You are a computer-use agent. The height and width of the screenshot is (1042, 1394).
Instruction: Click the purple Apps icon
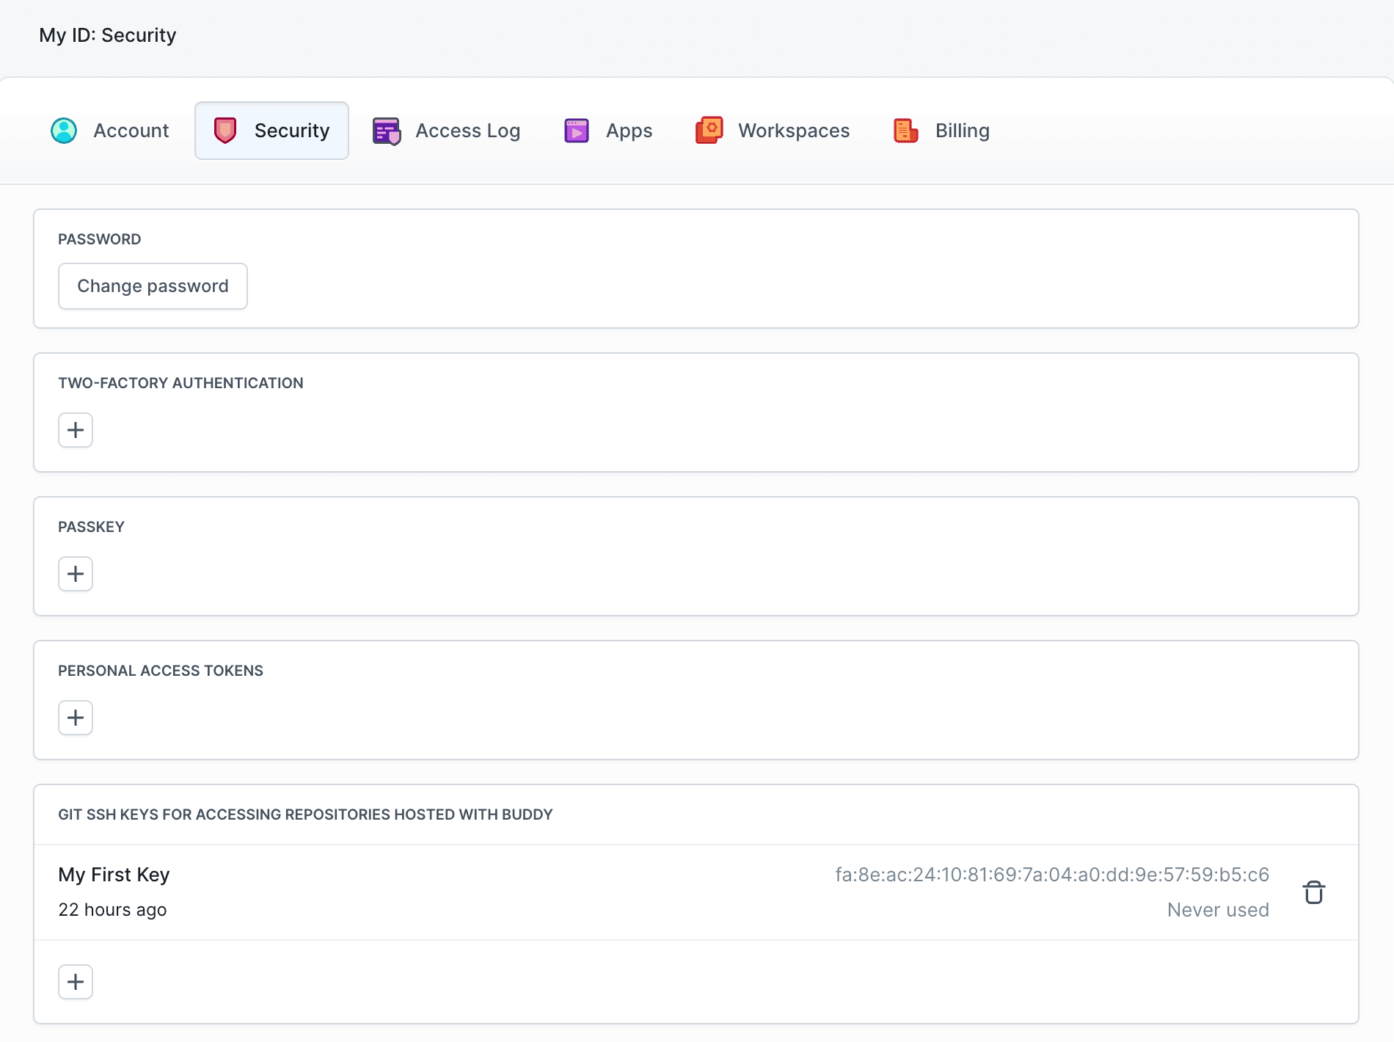coord(577,131)
